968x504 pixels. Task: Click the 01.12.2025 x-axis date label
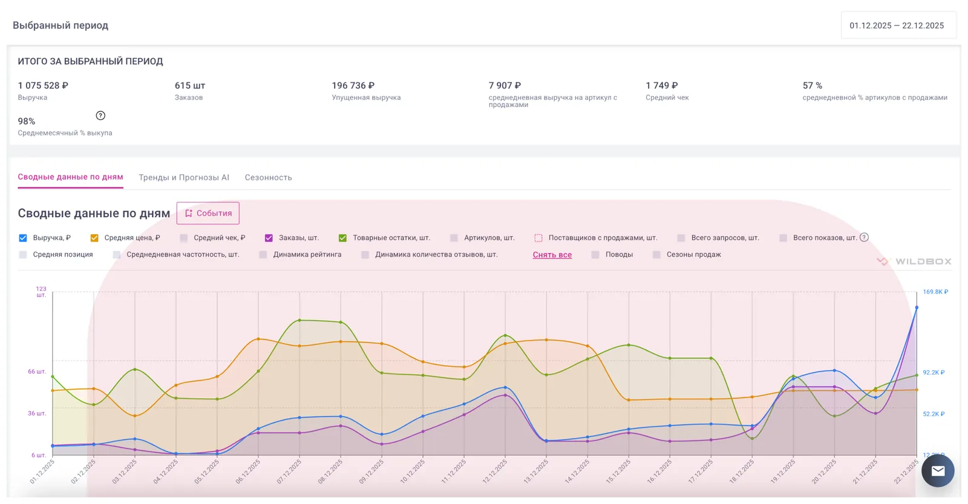pyautogui.click(x=42, y=471)
